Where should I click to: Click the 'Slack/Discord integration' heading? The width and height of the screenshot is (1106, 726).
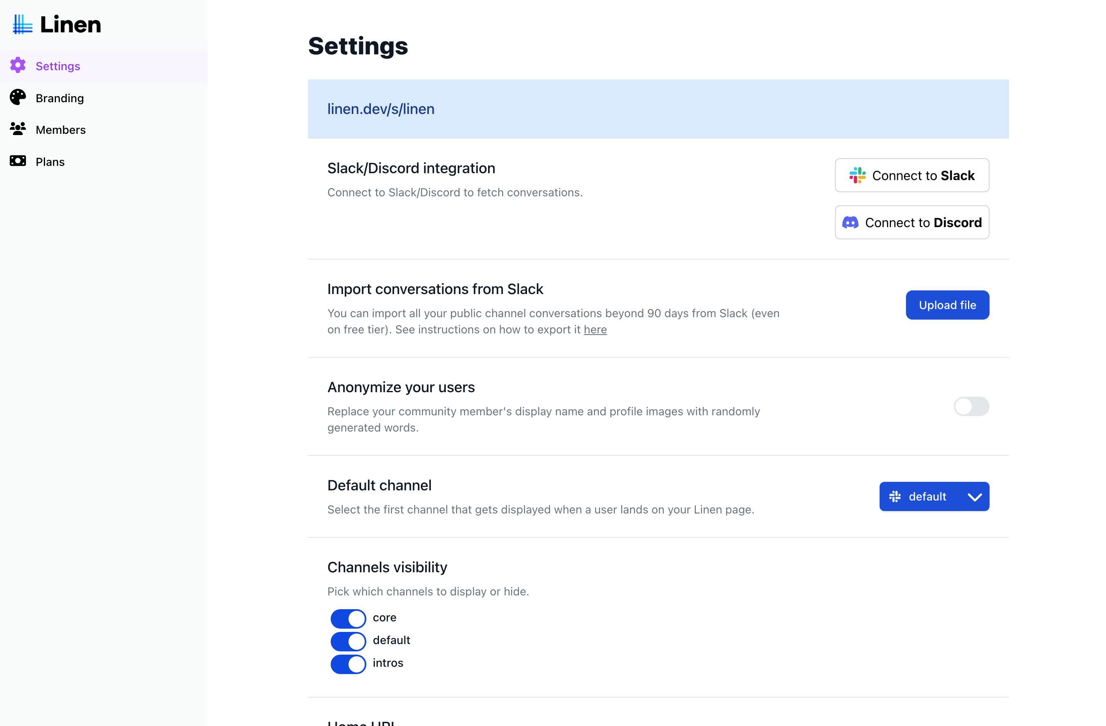click(411, 168)
